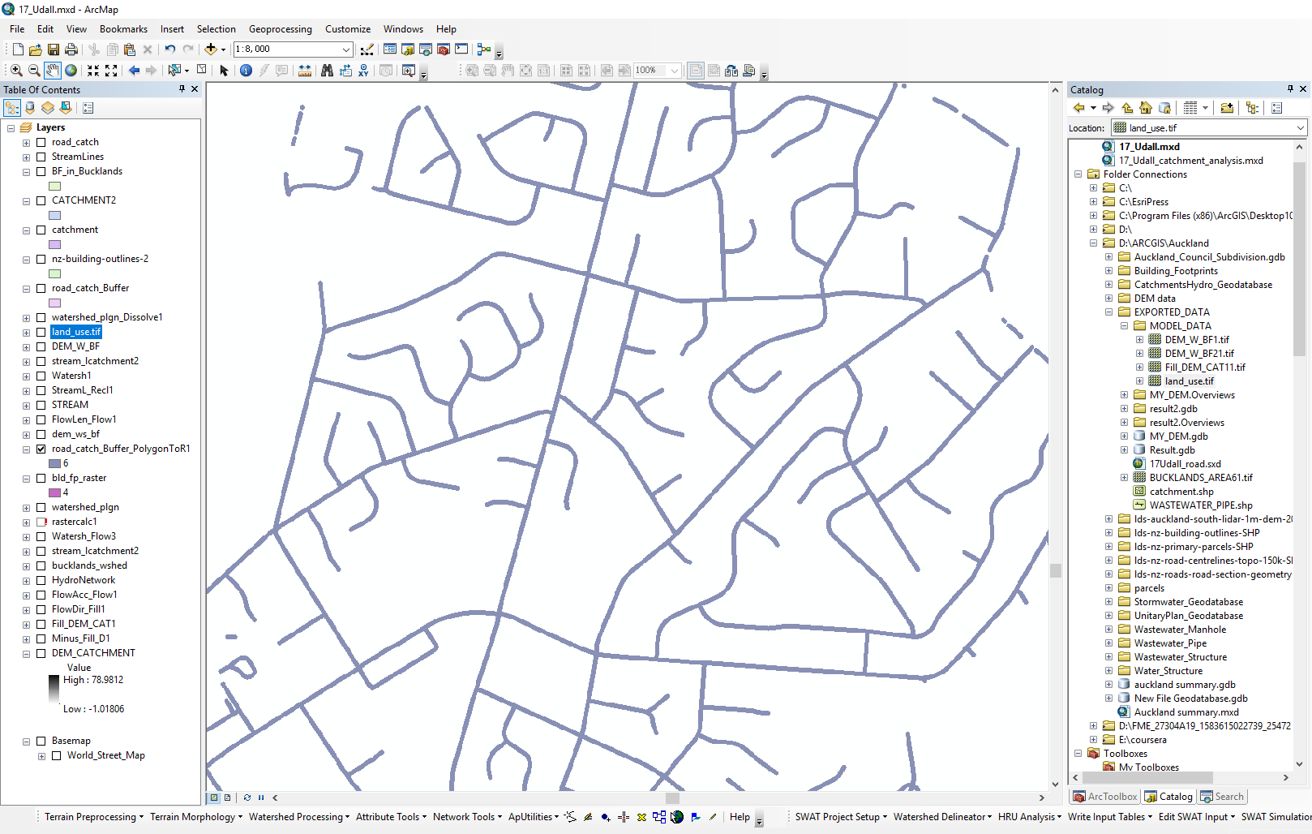Expand the Building_Footprints folder
Image resolution: width=1312 pixels, height=834 pixels.
(1108, 271)
